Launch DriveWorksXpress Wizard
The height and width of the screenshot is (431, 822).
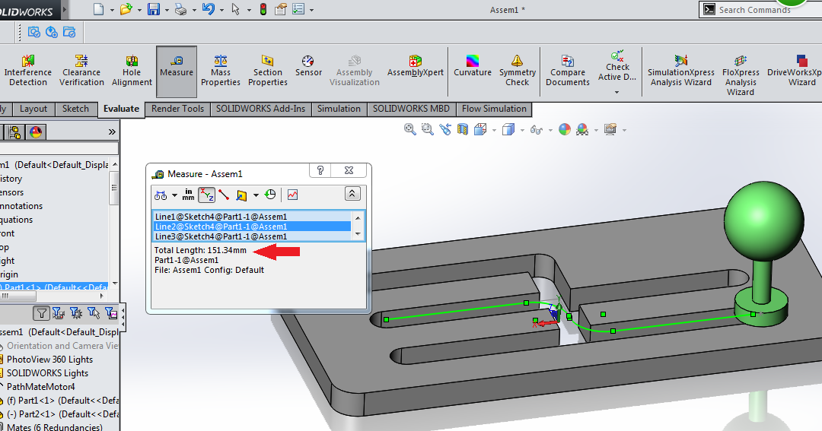coord(794,71)
